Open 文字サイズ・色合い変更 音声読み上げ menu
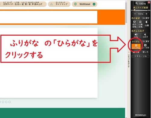This screenshot has height=118, width=151. click(x=23, y=4)
